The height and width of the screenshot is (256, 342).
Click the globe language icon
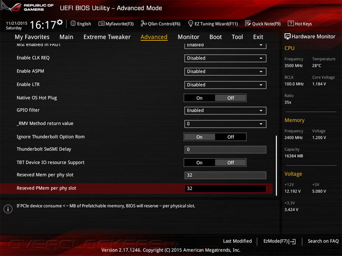[73, 24]
